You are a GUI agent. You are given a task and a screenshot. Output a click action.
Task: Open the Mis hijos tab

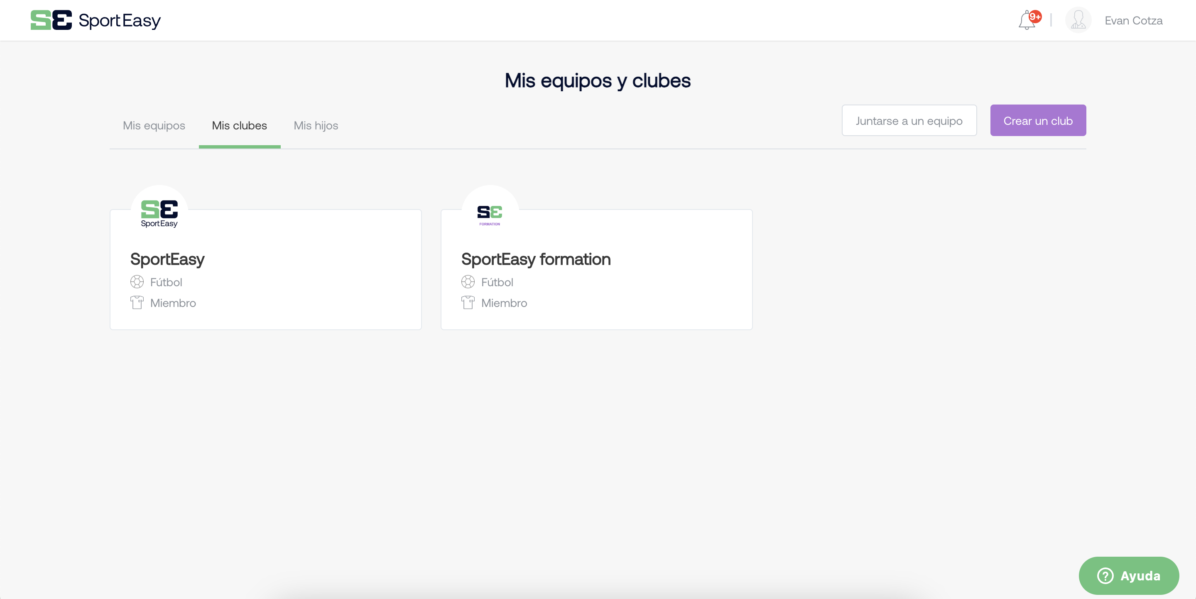(x=316, y=126)
